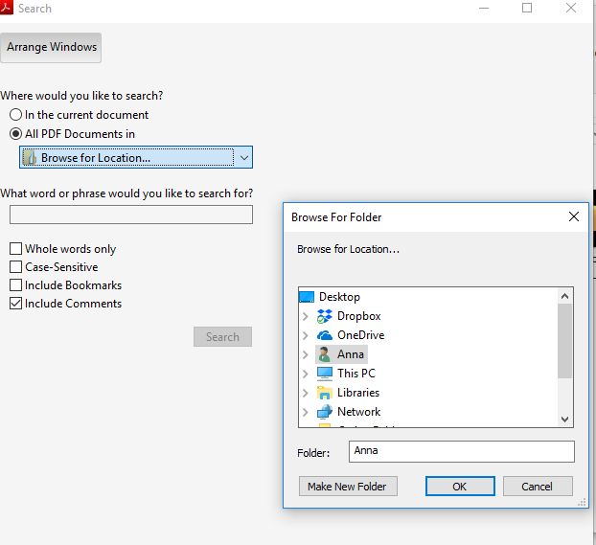Uncheck Include Comments option
The image size is (596, 545).
coord(15,304)
